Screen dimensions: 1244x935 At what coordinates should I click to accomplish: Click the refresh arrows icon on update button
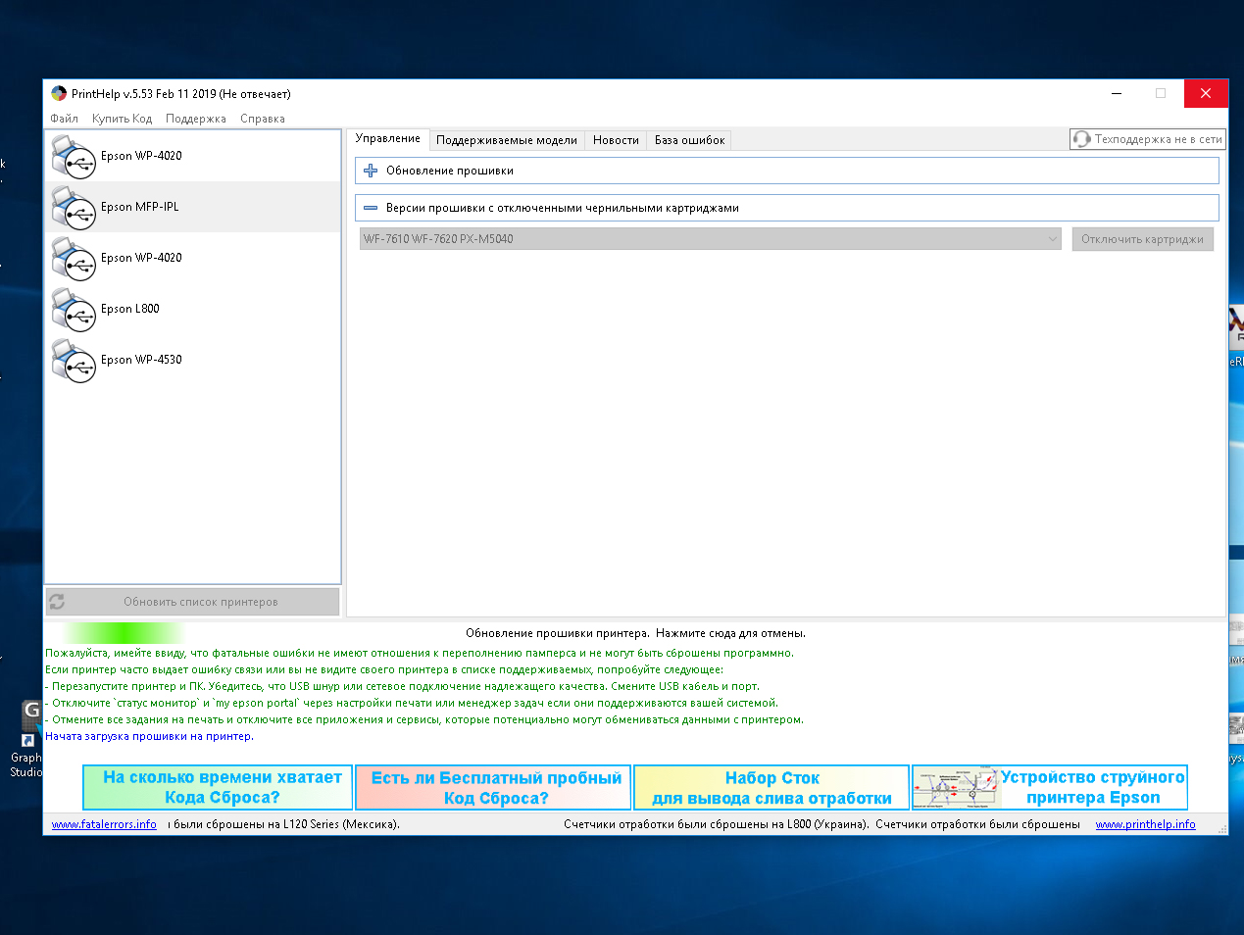(57, 602)
